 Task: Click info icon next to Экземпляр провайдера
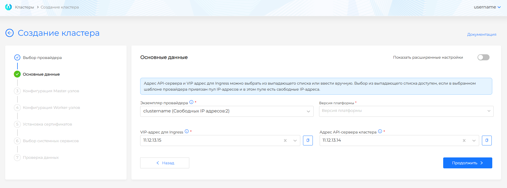pyautogui.click(x=191, y=102)
